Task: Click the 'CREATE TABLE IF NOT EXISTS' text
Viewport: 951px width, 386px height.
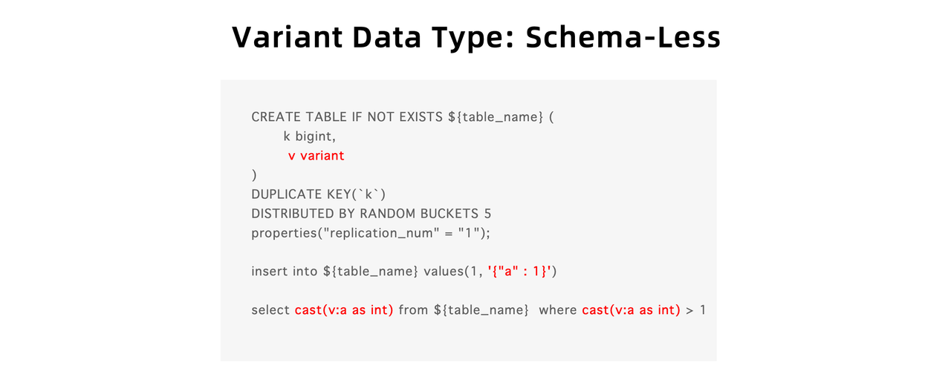Action: [x=347, y=117]
